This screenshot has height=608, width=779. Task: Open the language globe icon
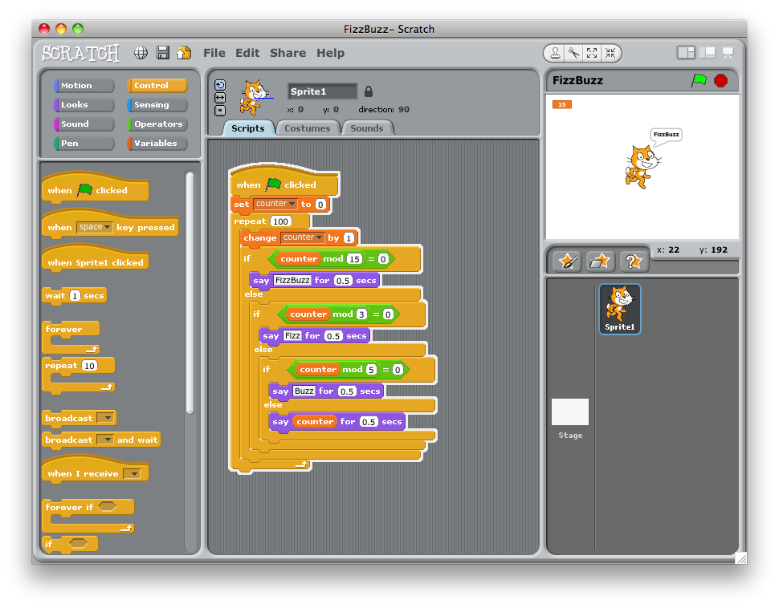(x=140, y=53)
